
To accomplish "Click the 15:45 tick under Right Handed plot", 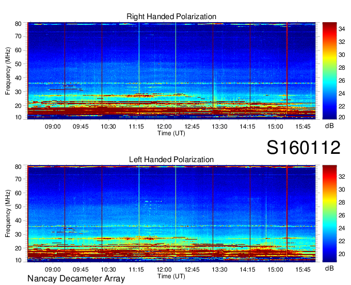I will coord(303,126).
